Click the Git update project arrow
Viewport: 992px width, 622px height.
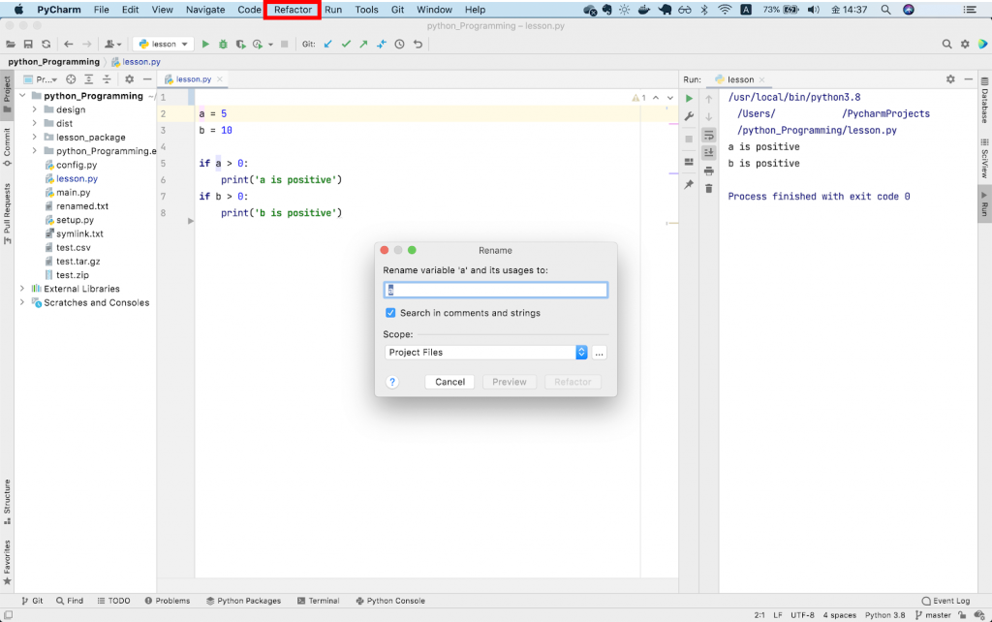(x=327, y=45)
